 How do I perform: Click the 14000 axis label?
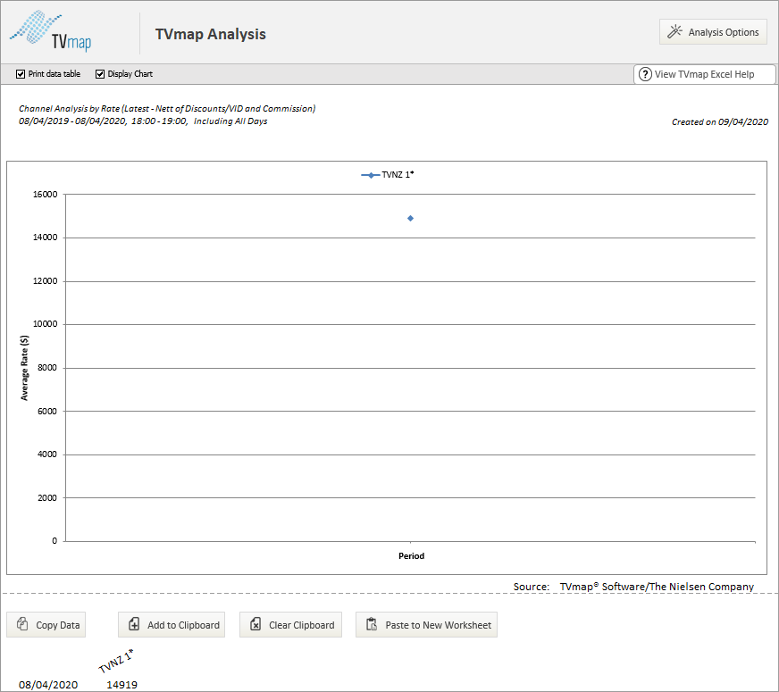[x=46, y=238]
